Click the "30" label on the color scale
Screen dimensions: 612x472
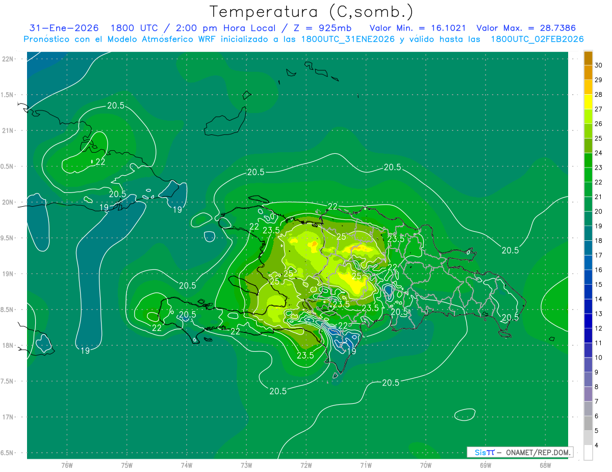click(x=599, y=66)
